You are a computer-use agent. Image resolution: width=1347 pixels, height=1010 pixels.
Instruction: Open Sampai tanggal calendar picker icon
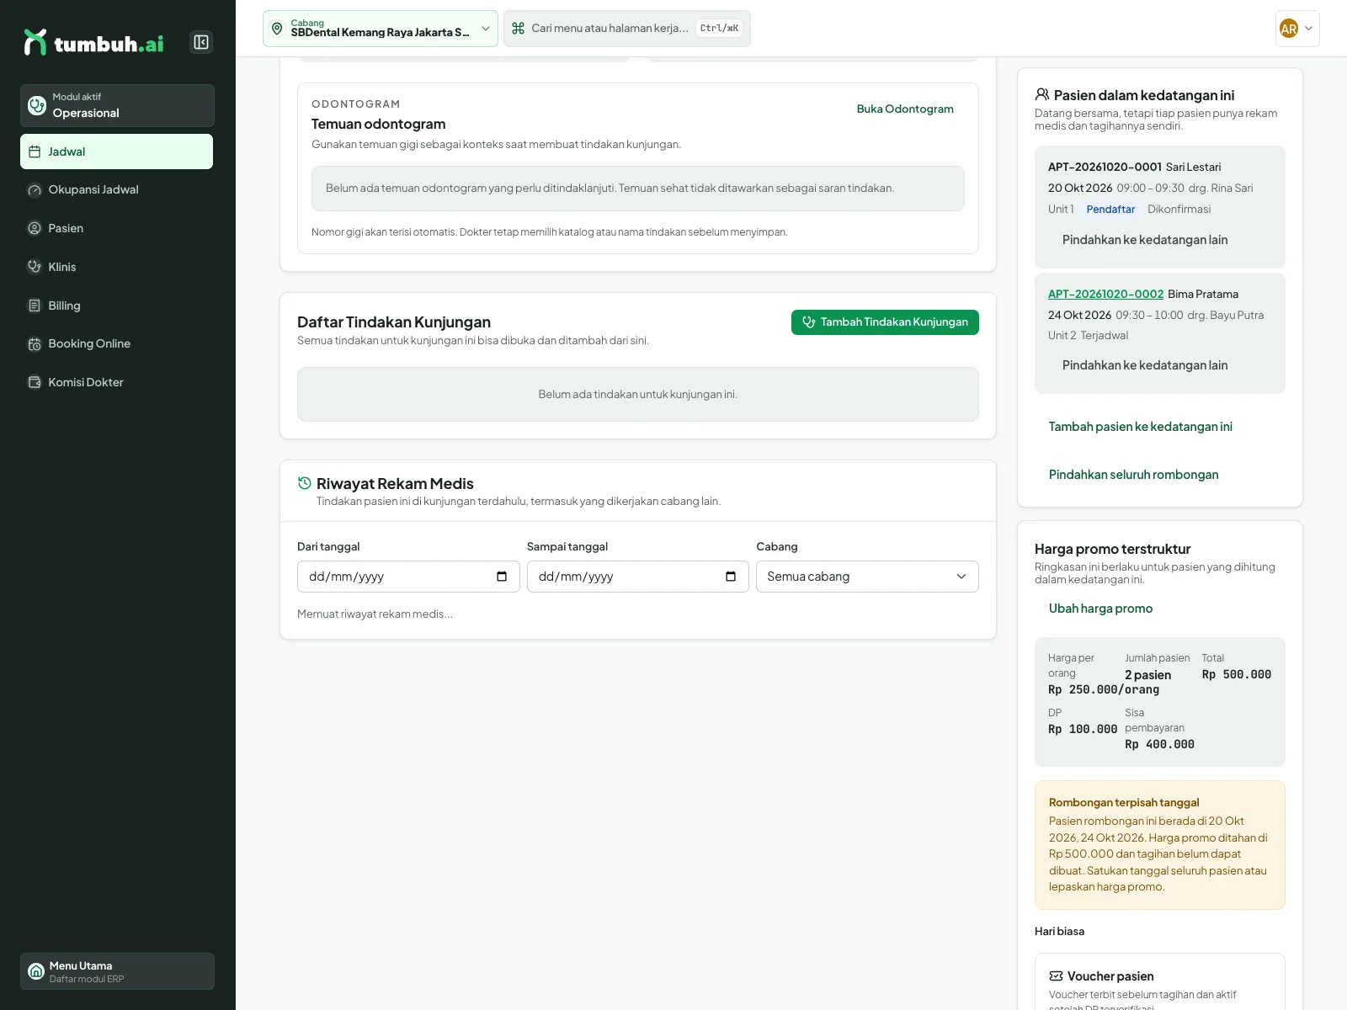click(731, 577)
